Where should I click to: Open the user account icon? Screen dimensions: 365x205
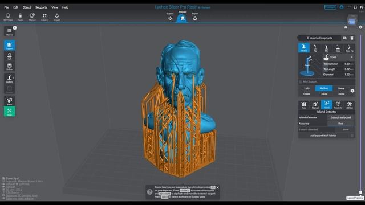(342, 7)
